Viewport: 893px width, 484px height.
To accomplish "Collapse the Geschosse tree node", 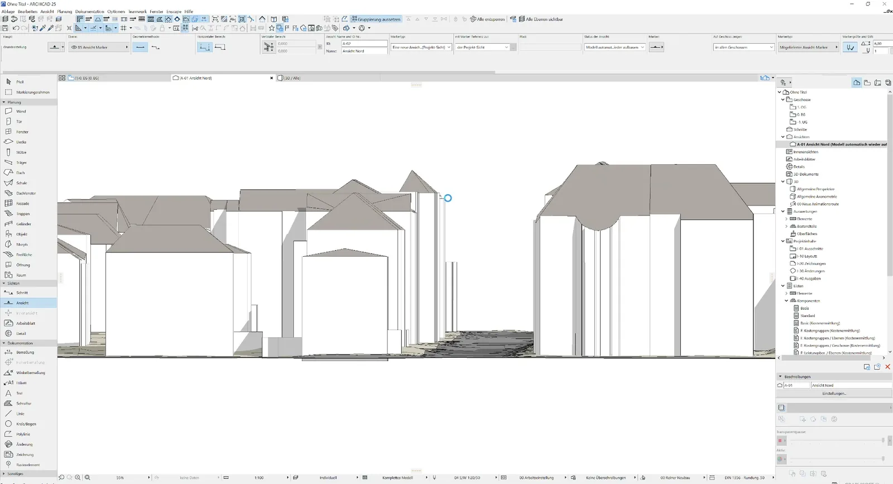I will click(783, 99).
